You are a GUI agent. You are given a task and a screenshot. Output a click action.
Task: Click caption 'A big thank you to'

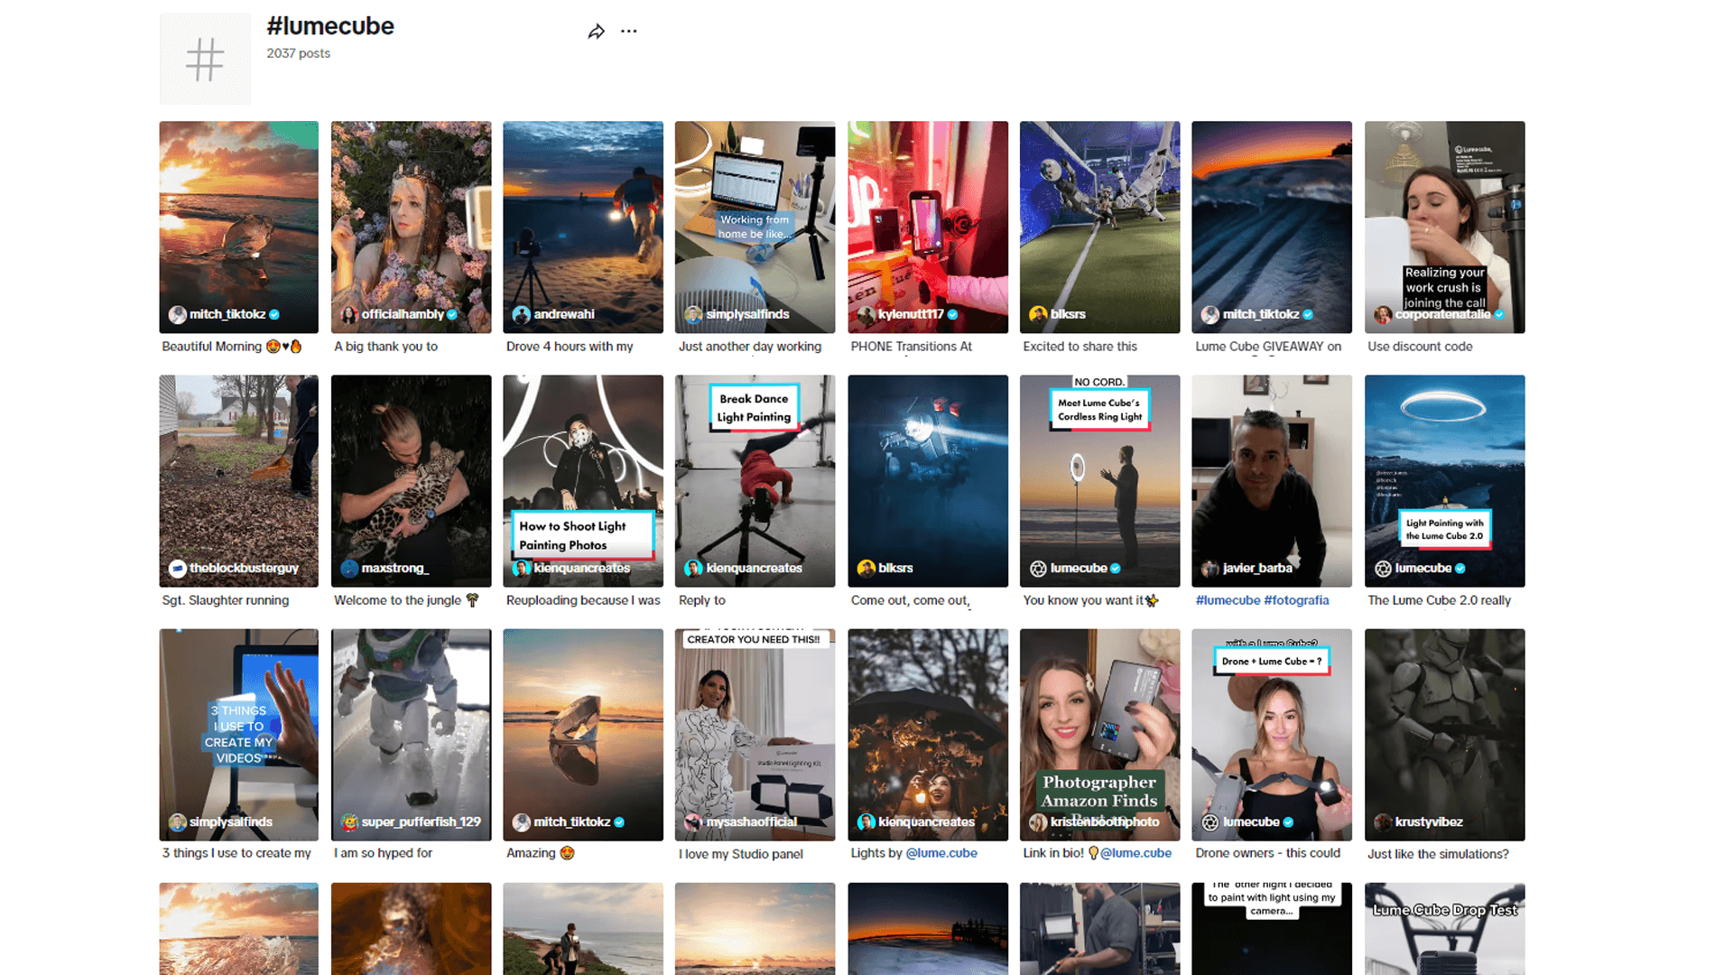click(x=385, y=347)
